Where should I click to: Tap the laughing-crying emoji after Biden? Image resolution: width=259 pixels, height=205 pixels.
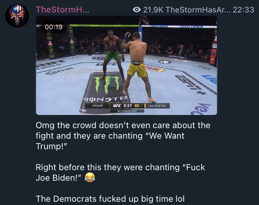click(90, 177)
